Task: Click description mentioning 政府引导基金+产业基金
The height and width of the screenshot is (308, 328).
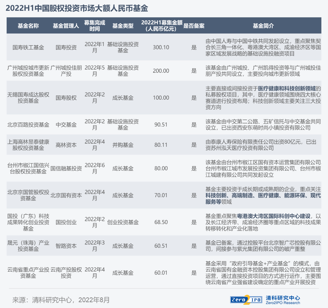Action: tap(263, 273)
